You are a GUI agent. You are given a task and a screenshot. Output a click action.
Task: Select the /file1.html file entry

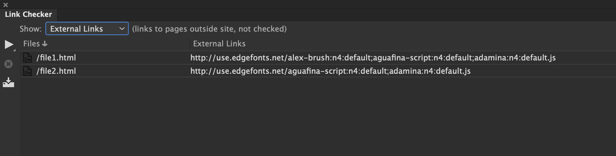56,58
